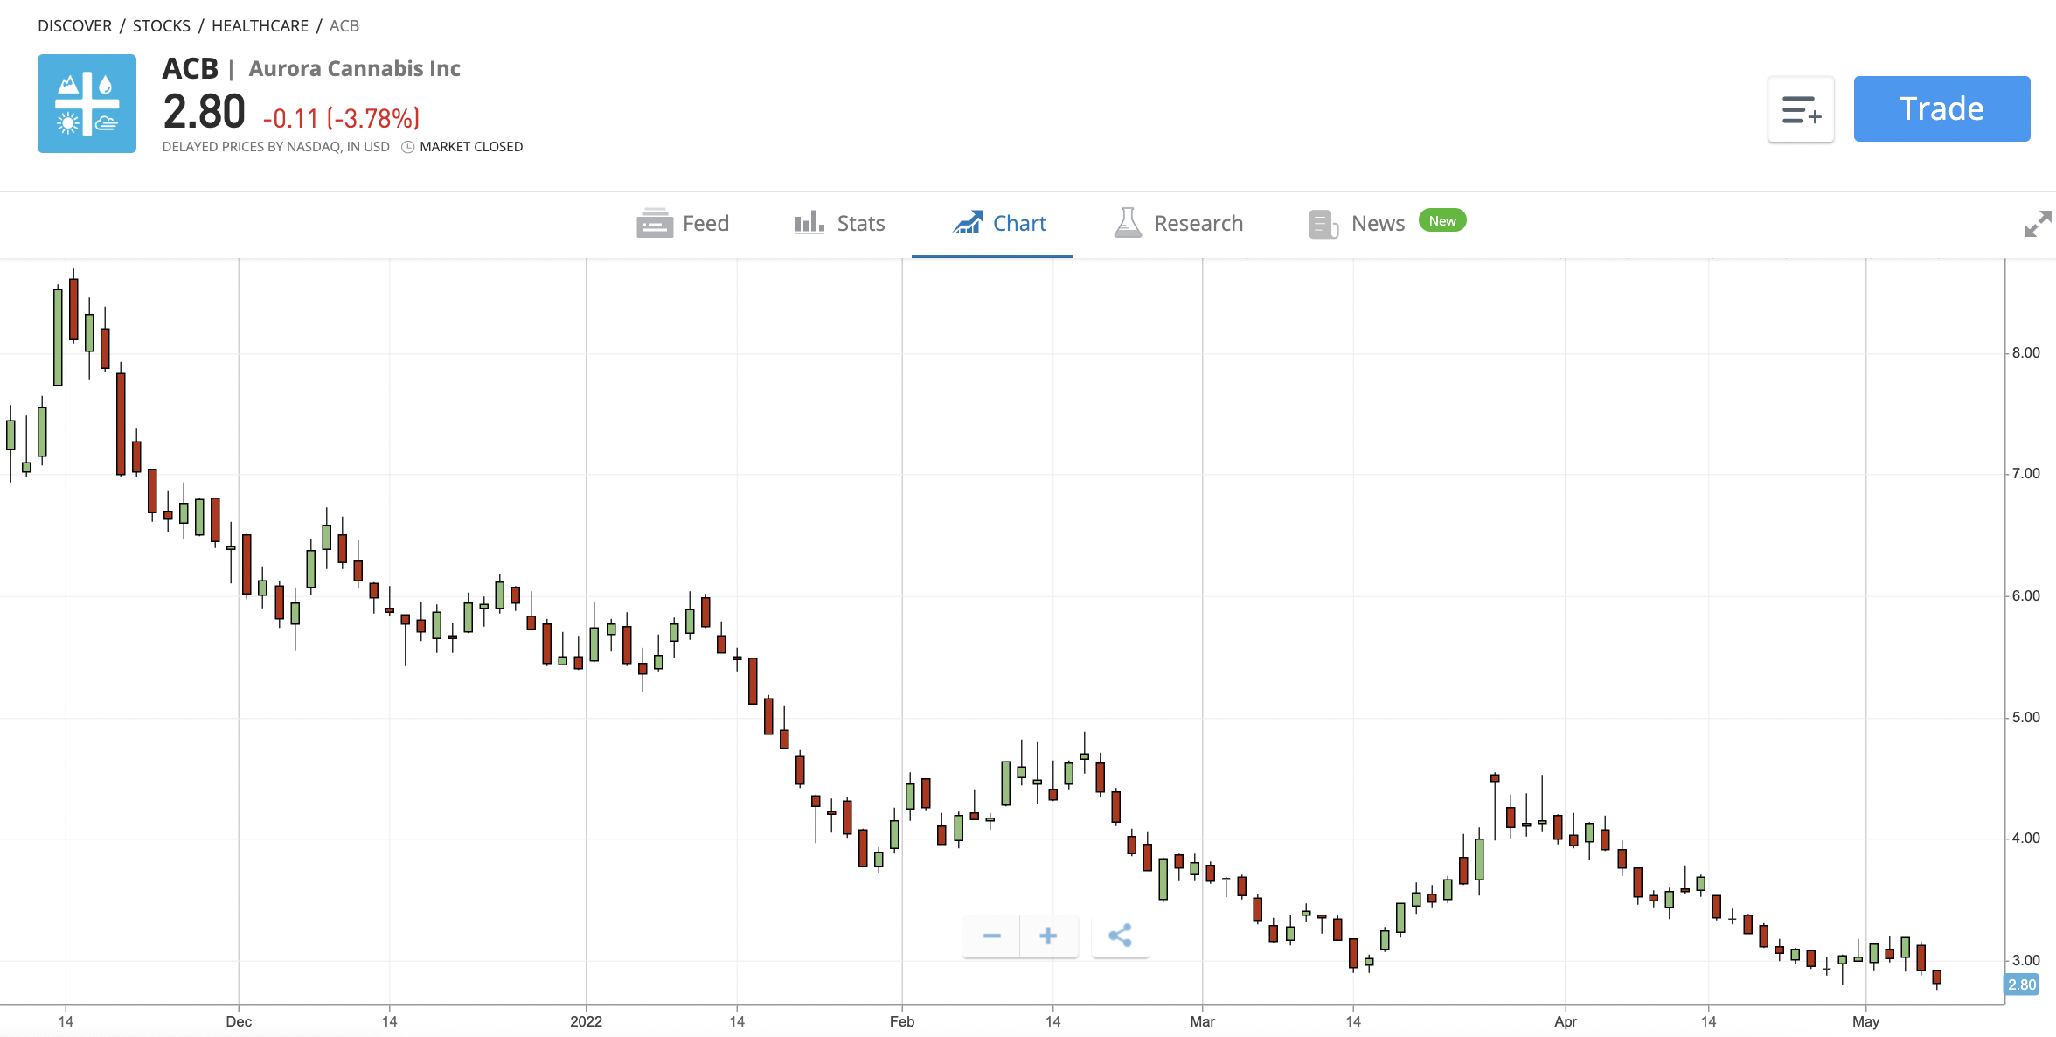
Task: Zoom out chart with minus button
Action: point(991,936)
